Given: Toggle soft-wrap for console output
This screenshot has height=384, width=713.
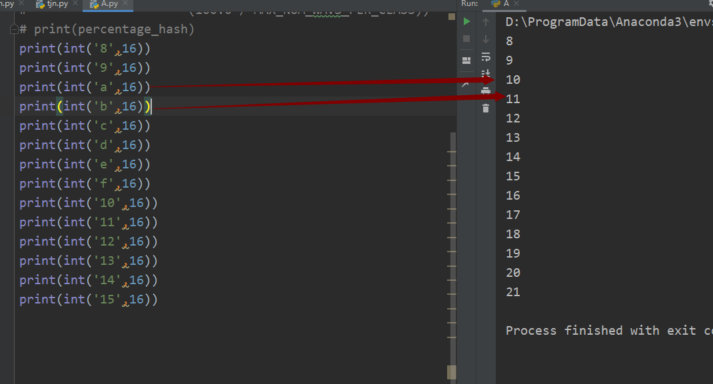Looking at the screenshot, I should pos(486,59).
